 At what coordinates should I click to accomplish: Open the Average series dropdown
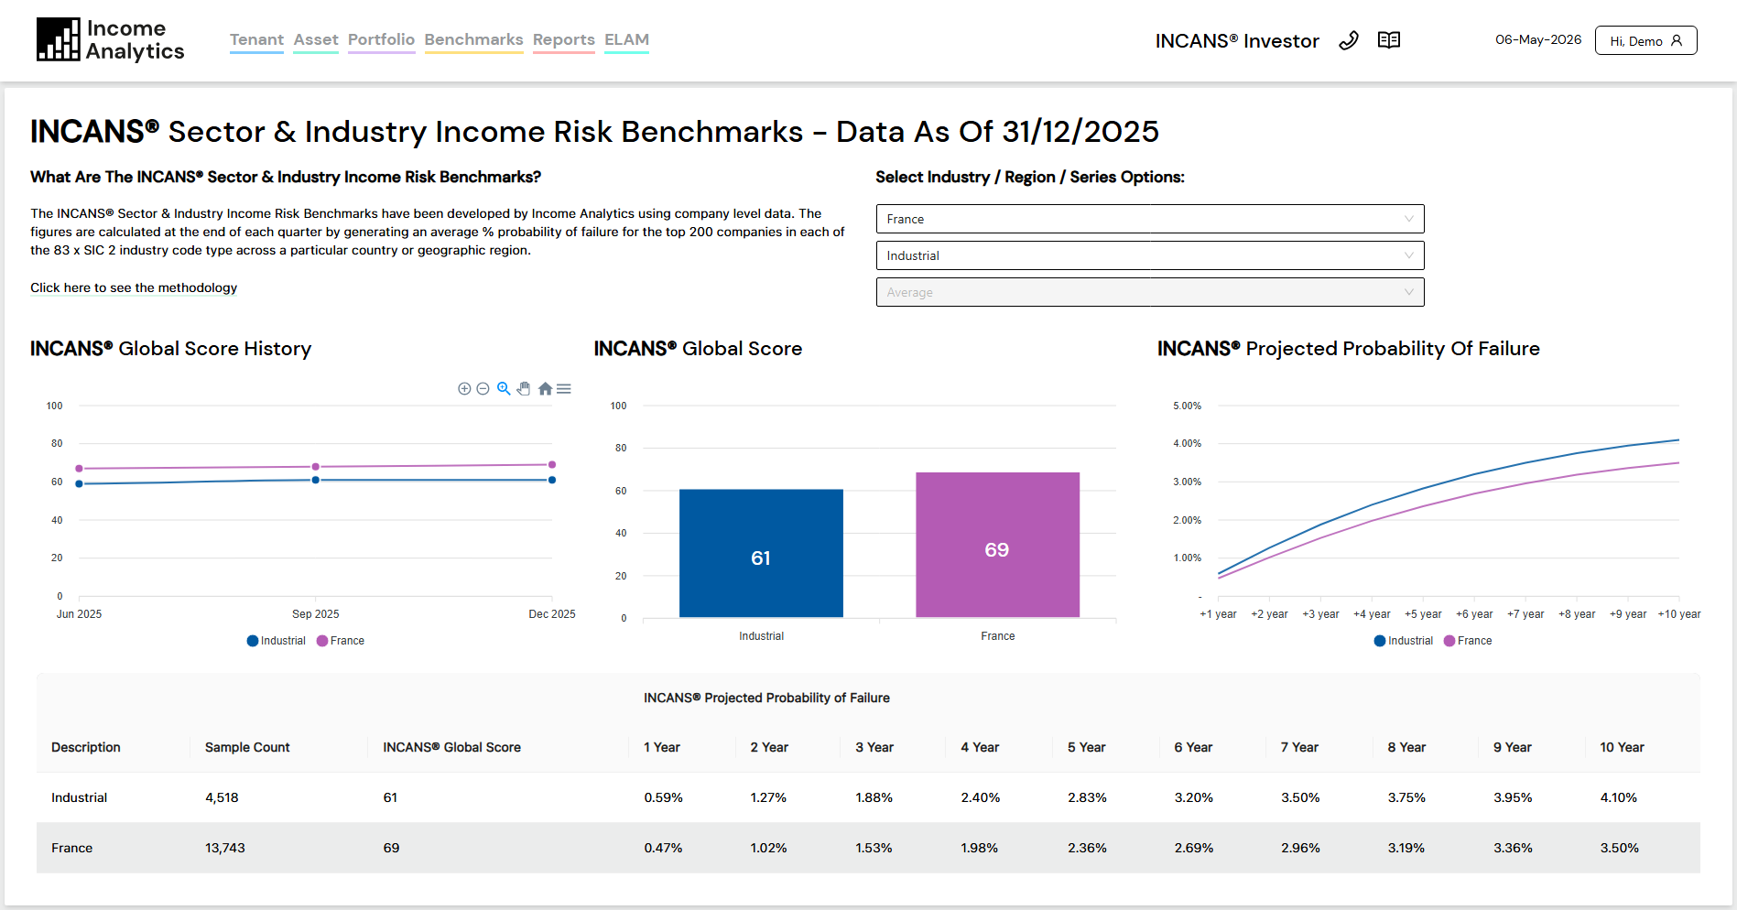point(1150,292)
